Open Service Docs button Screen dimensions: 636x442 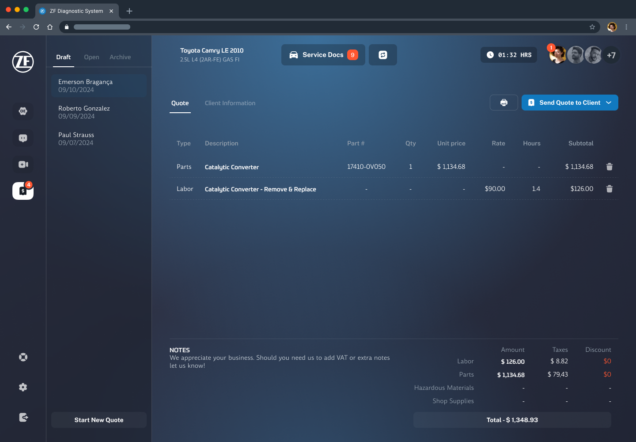click(x=323, y=55)
